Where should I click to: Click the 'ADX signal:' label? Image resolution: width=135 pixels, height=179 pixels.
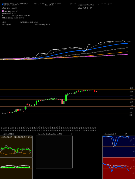click(7, 24)
